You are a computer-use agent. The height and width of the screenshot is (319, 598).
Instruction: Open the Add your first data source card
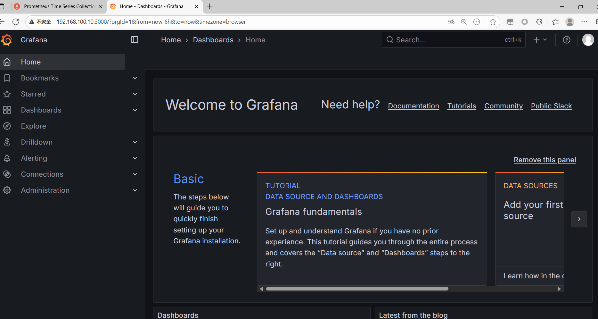(x=529, y=229)
